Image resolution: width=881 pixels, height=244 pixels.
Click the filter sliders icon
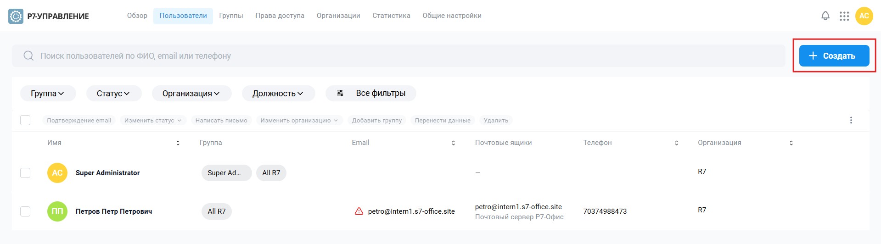(340, 93)
